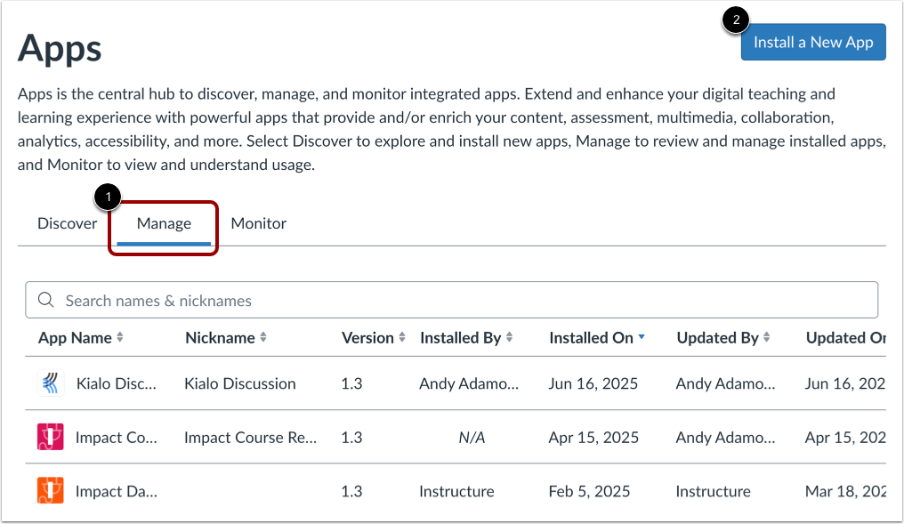Sort by Nickname arrows icon

(x=263, y=338)
